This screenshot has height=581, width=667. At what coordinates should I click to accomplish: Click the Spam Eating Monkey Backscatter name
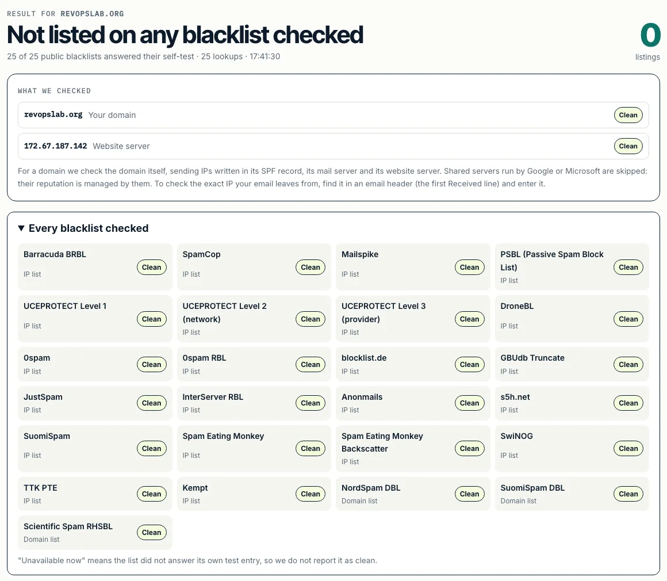382,442
